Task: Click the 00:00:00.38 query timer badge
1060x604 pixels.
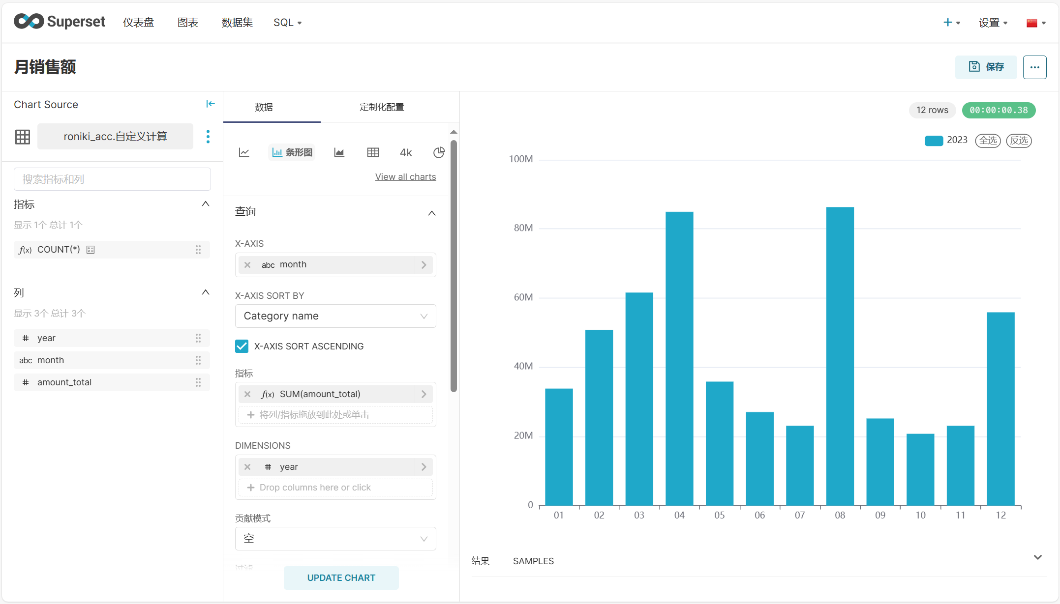Action: 999,110
